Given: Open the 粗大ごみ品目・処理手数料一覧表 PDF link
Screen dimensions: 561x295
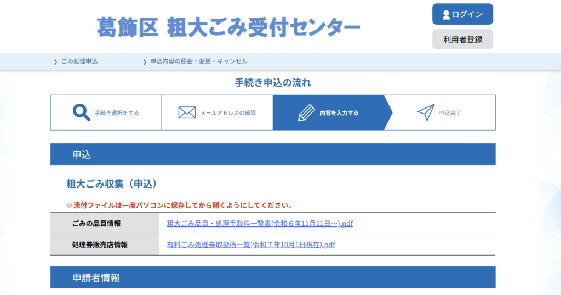Looking at the screenshot, I should tap(259, 223).
